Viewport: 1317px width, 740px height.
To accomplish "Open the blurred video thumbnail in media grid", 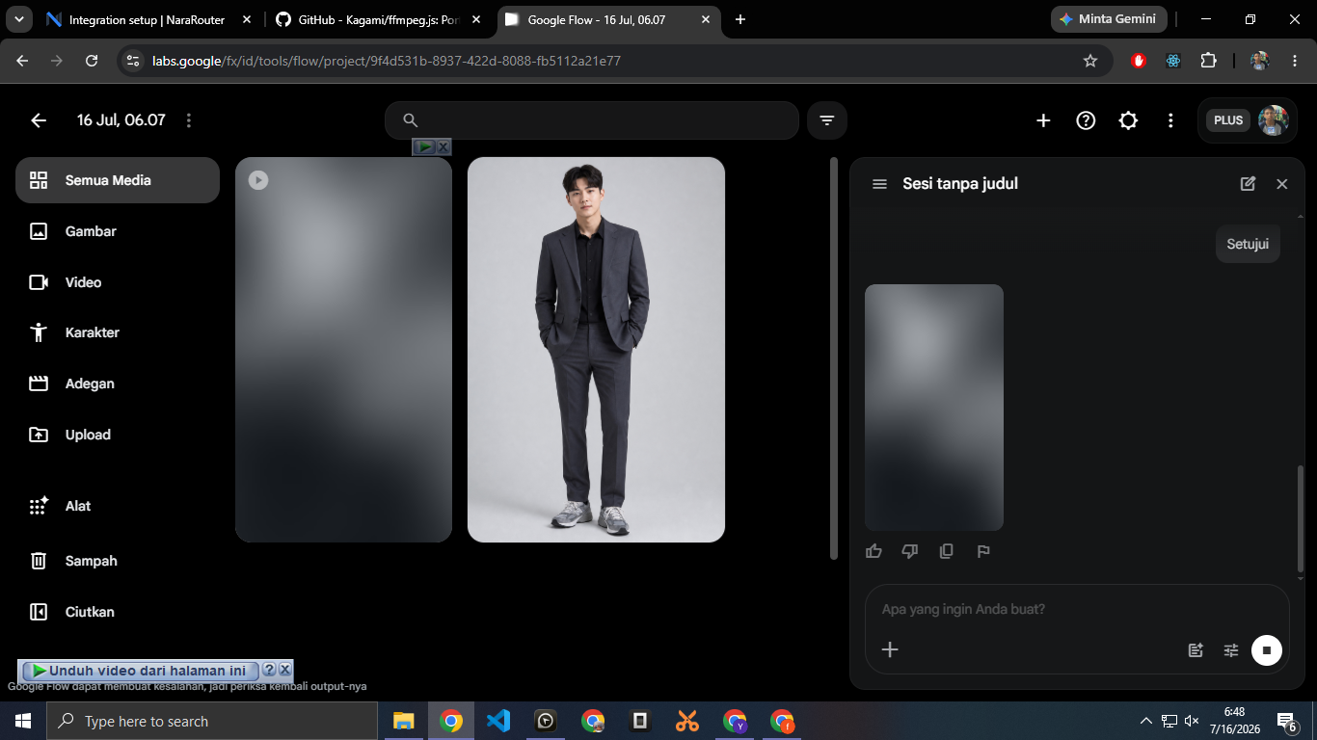I will (343, 350).
